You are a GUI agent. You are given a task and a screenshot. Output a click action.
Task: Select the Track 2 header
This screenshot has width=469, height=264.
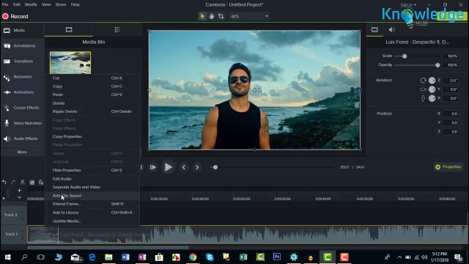14,215
